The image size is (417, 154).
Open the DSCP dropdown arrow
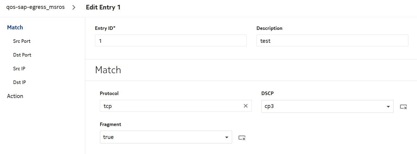pos(388,107)
